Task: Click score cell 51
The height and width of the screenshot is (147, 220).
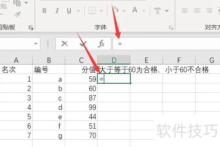Action: (x=81, y=126)
